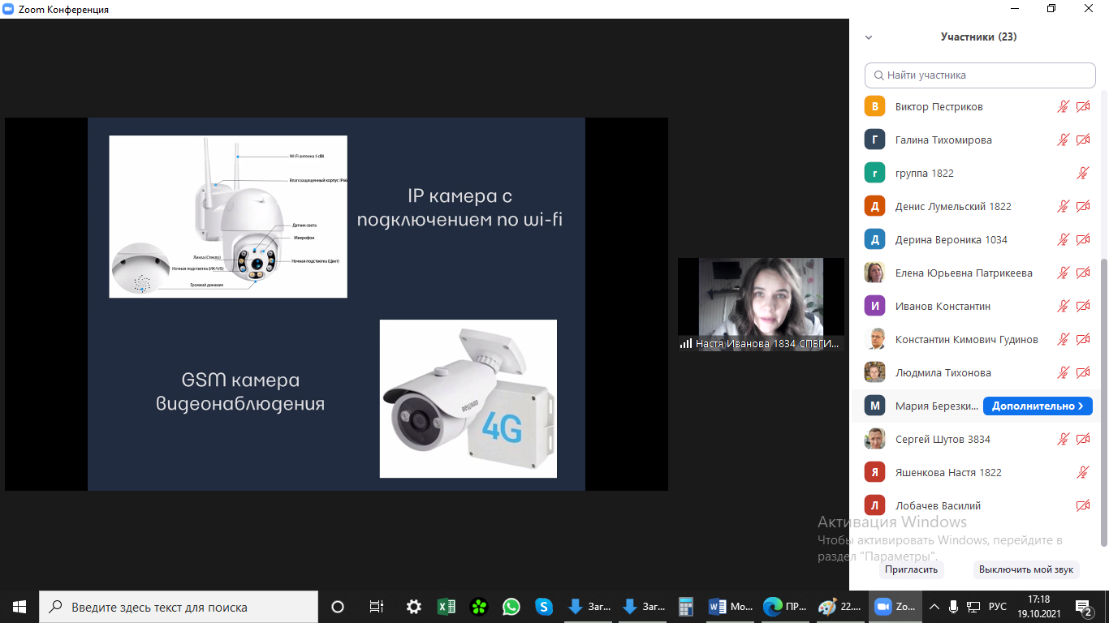Image resolution: width=1109 pixels, height=623 pixels.
Task: Click disabled camera icon for Галина Тихомирова
Action: pyautogui.click(x=1083, y=140)
